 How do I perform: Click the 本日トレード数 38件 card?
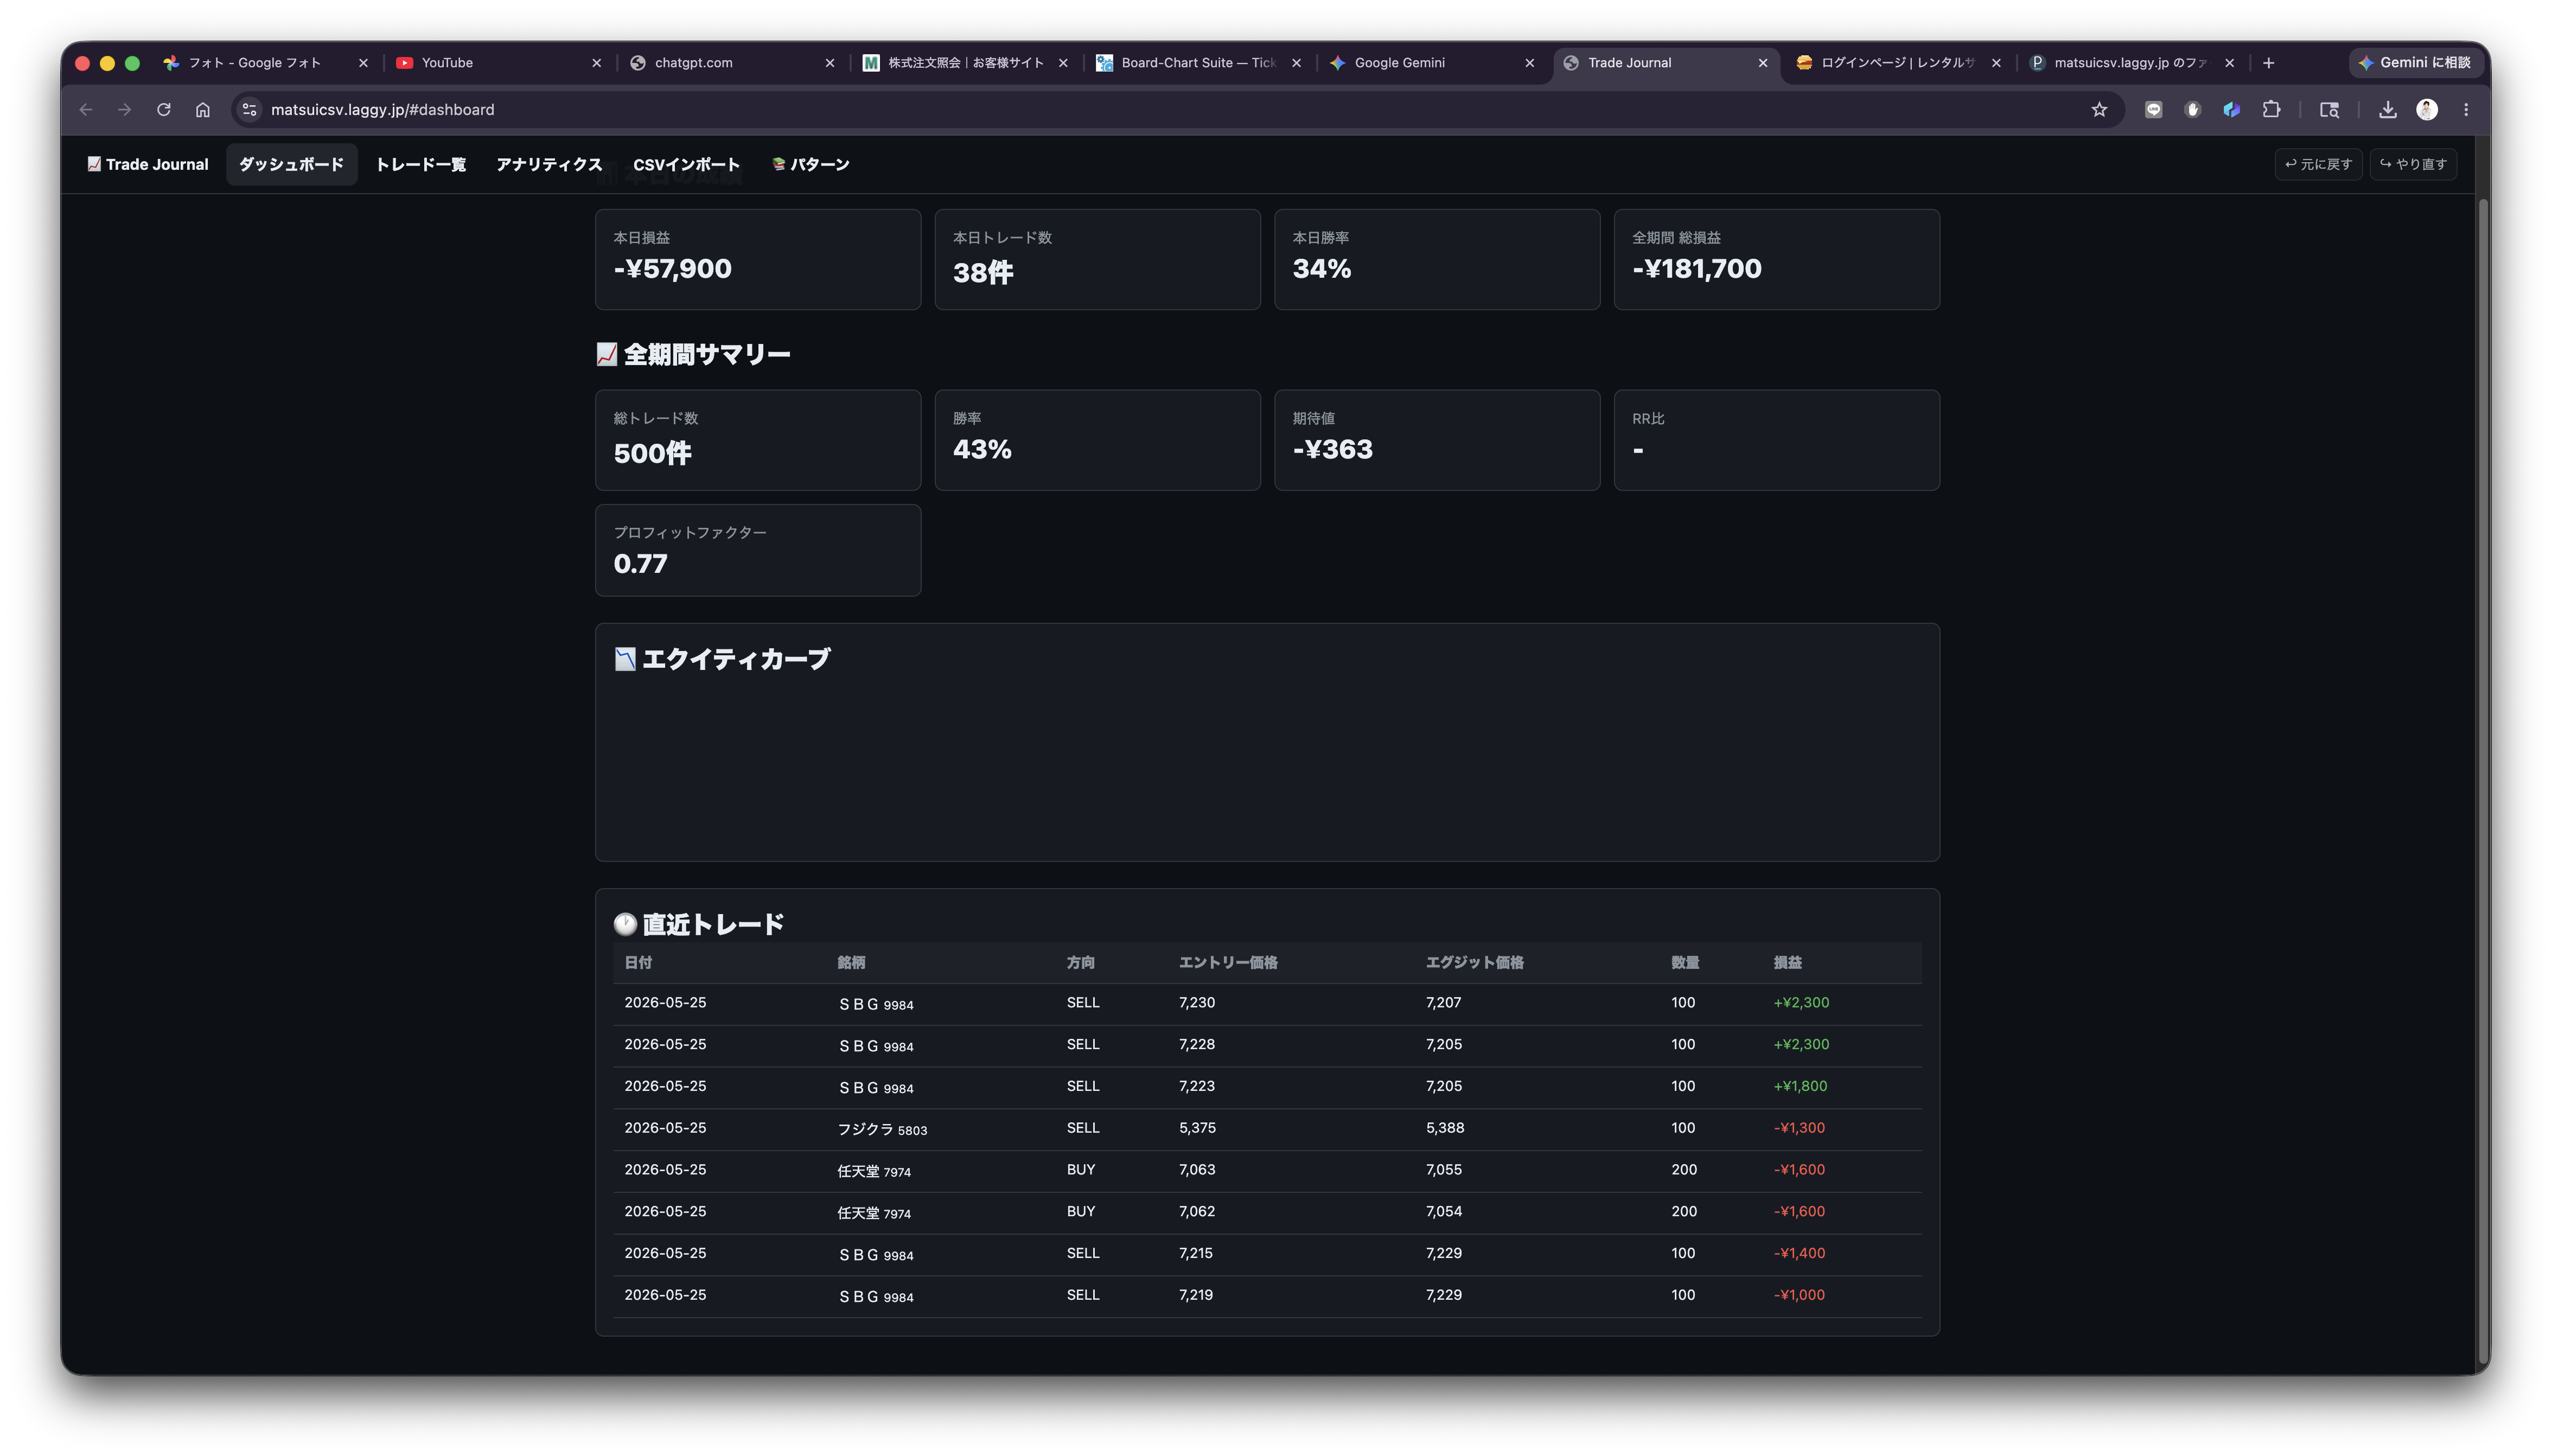tap(1097, 260)
